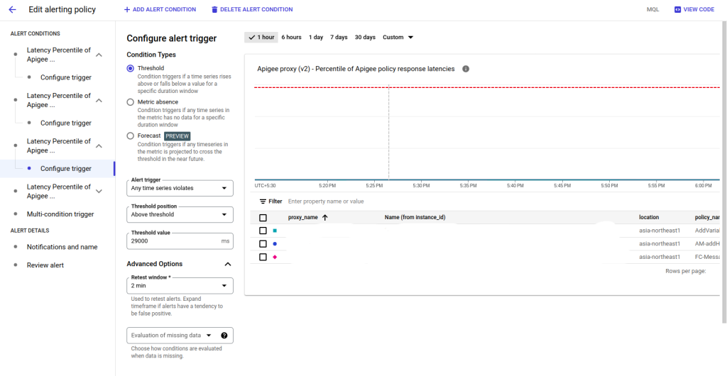Open the Custom time range dropdown

398,38
